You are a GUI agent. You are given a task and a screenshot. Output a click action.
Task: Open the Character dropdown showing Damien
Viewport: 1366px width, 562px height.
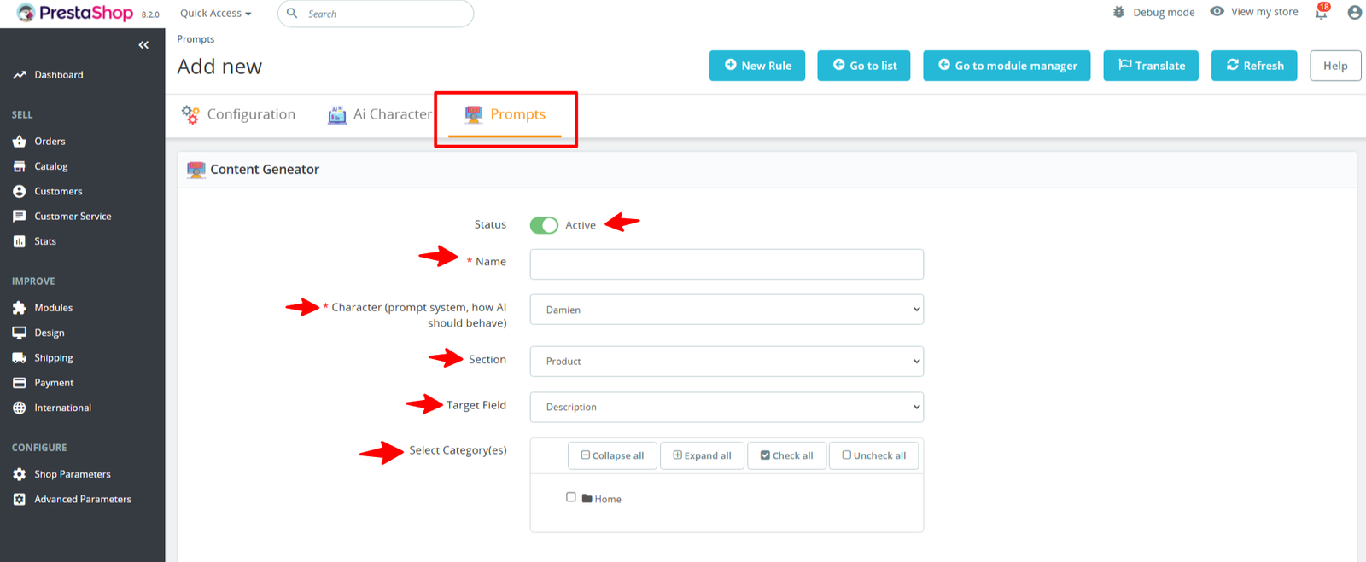tap(726, 309)
